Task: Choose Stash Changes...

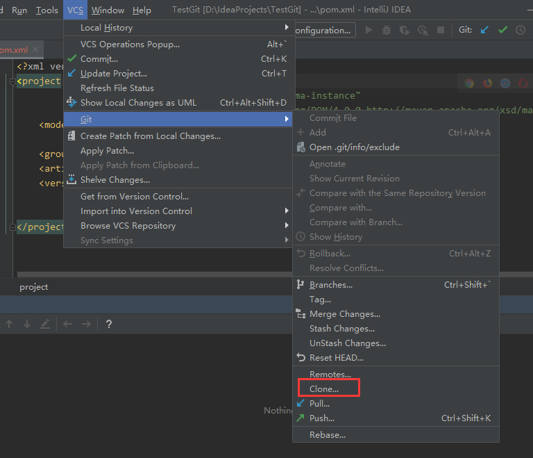Action: click(396, 329)
